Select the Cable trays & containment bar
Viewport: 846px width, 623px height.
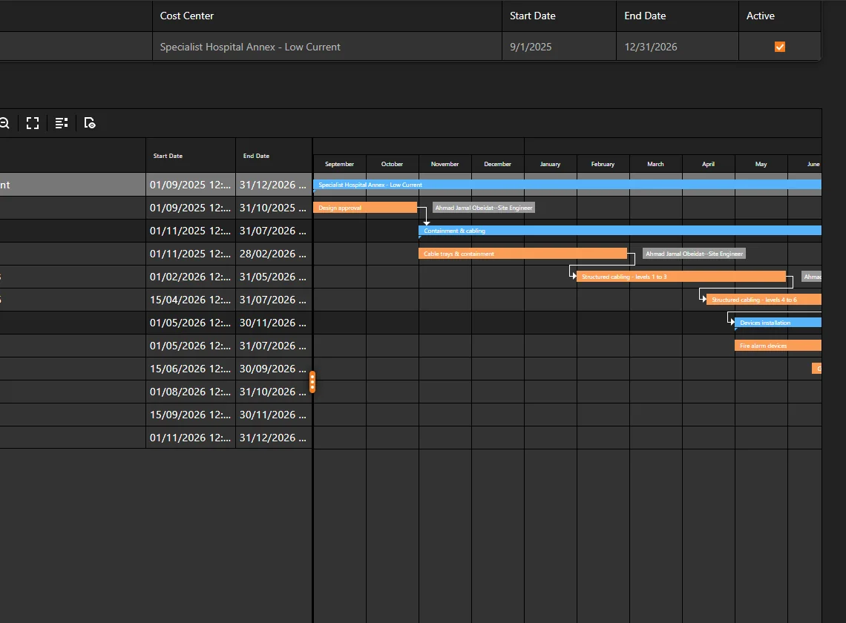(x=522, y=254)
